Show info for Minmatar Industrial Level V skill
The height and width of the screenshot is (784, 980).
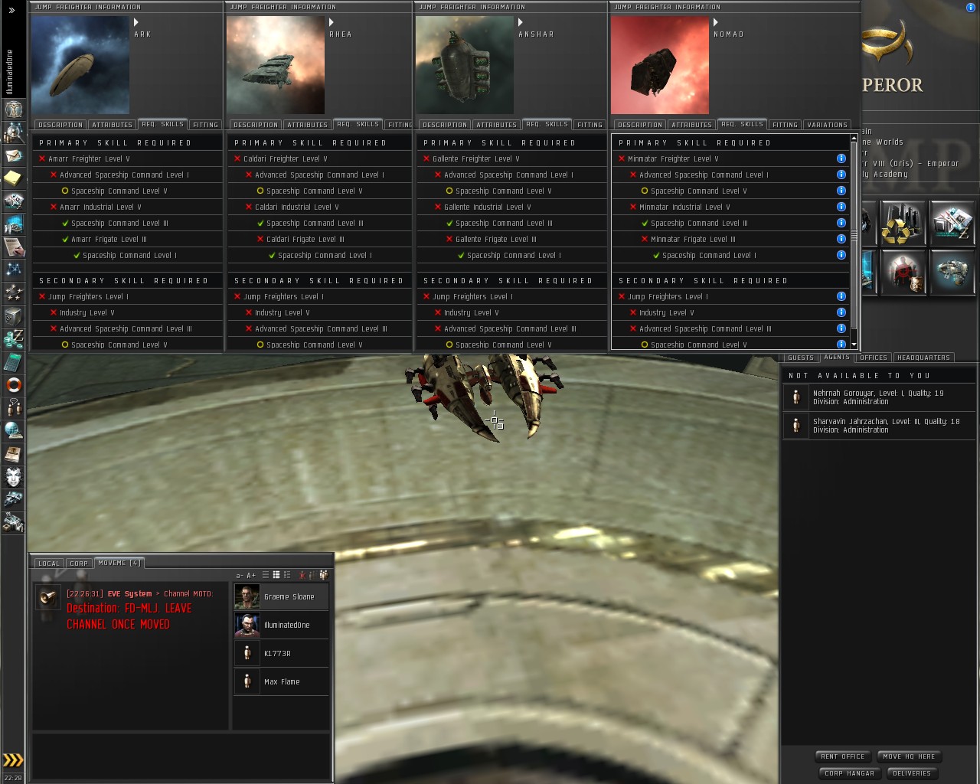[841, 207]
